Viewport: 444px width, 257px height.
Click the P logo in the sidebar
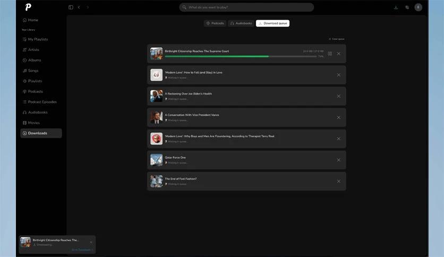28,7
